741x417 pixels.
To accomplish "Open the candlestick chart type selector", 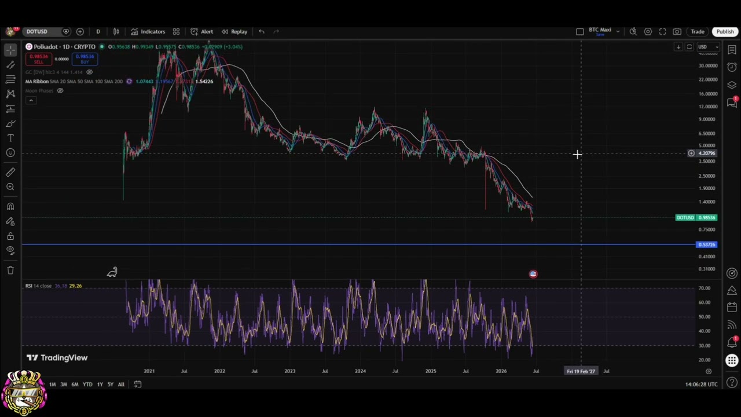I will point(116,31).
